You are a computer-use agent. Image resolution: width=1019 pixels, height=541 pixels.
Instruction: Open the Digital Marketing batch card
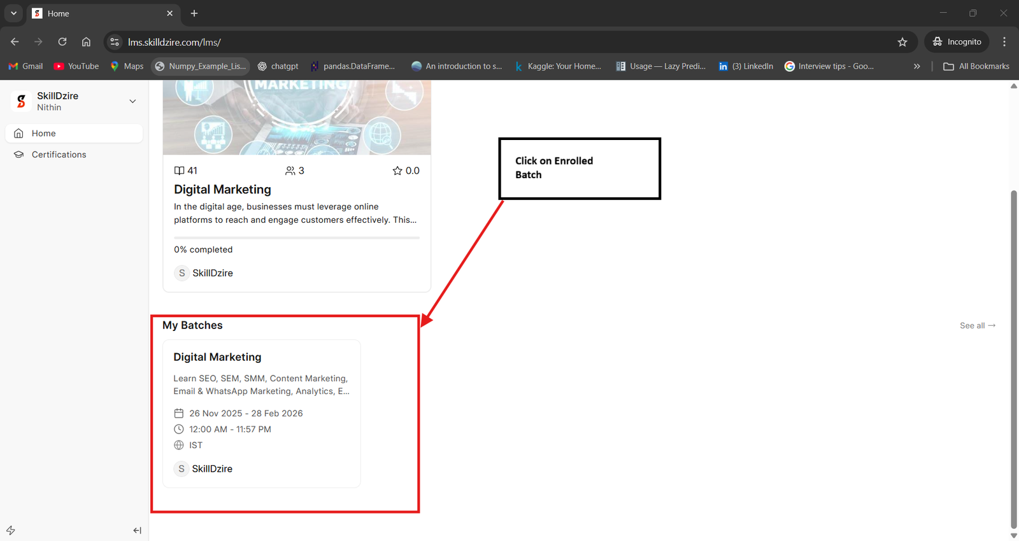[261, 413]
